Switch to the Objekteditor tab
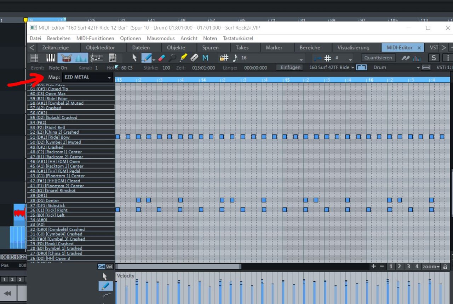 [101, 47]
